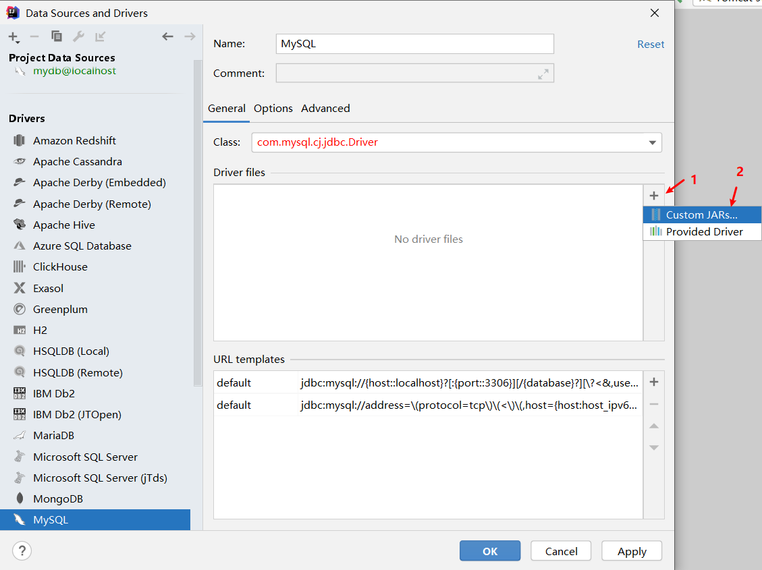This screenshot has width=762, height=570.
Task: Go back with the left arrow
Action: pos(167,36)
